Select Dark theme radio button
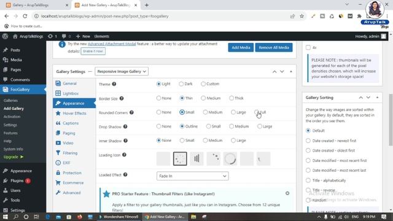 tap(181, 84)
